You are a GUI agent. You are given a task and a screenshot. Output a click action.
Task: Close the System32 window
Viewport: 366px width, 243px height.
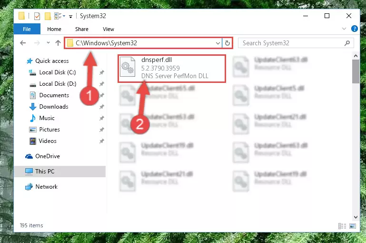(349, 16)
